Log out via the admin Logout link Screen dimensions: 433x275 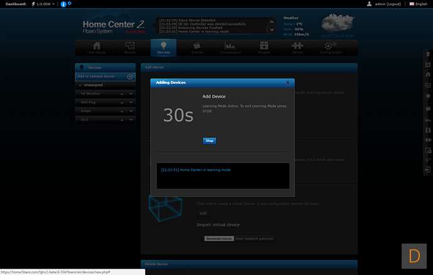[394, 4]
